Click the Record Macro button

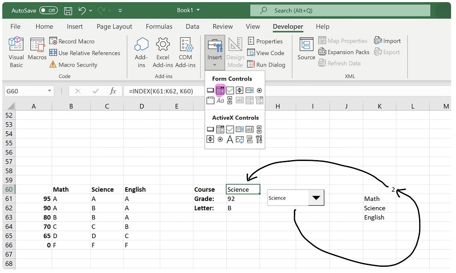point(72,41)
